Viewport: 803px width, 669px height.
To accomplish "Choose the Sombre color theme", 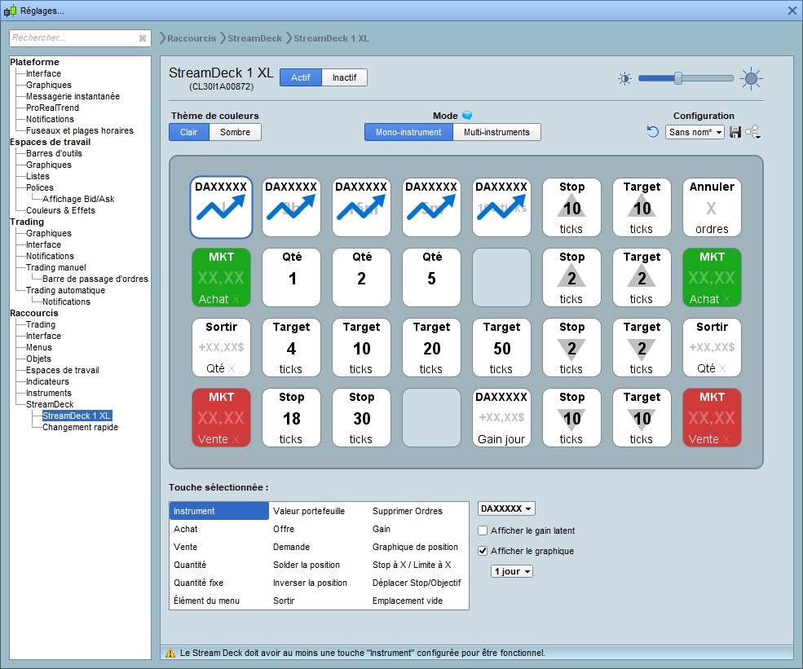I will coord(235,132).
